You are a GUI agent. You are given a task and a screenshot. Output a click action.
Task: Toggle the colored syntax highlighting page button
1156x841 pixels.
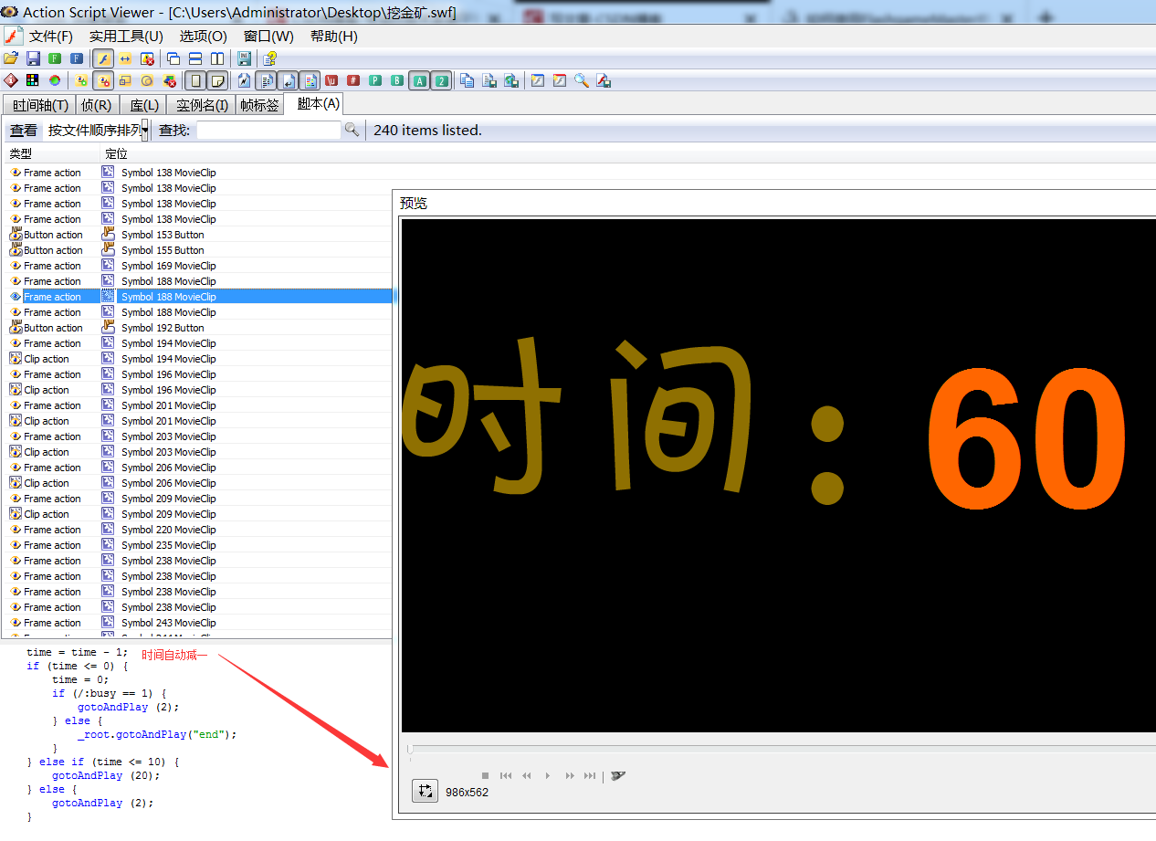pyautogui.click(x=310, y=80)
